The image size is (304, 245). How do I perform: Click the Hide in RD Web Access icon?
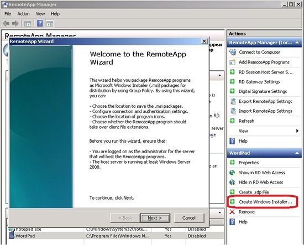(x=232, y=182)
